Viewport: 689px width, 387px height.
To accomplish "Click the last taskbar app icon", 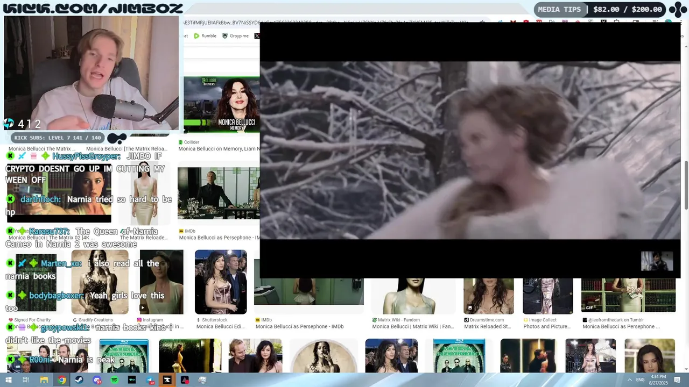I will click(x=202, y=380).
